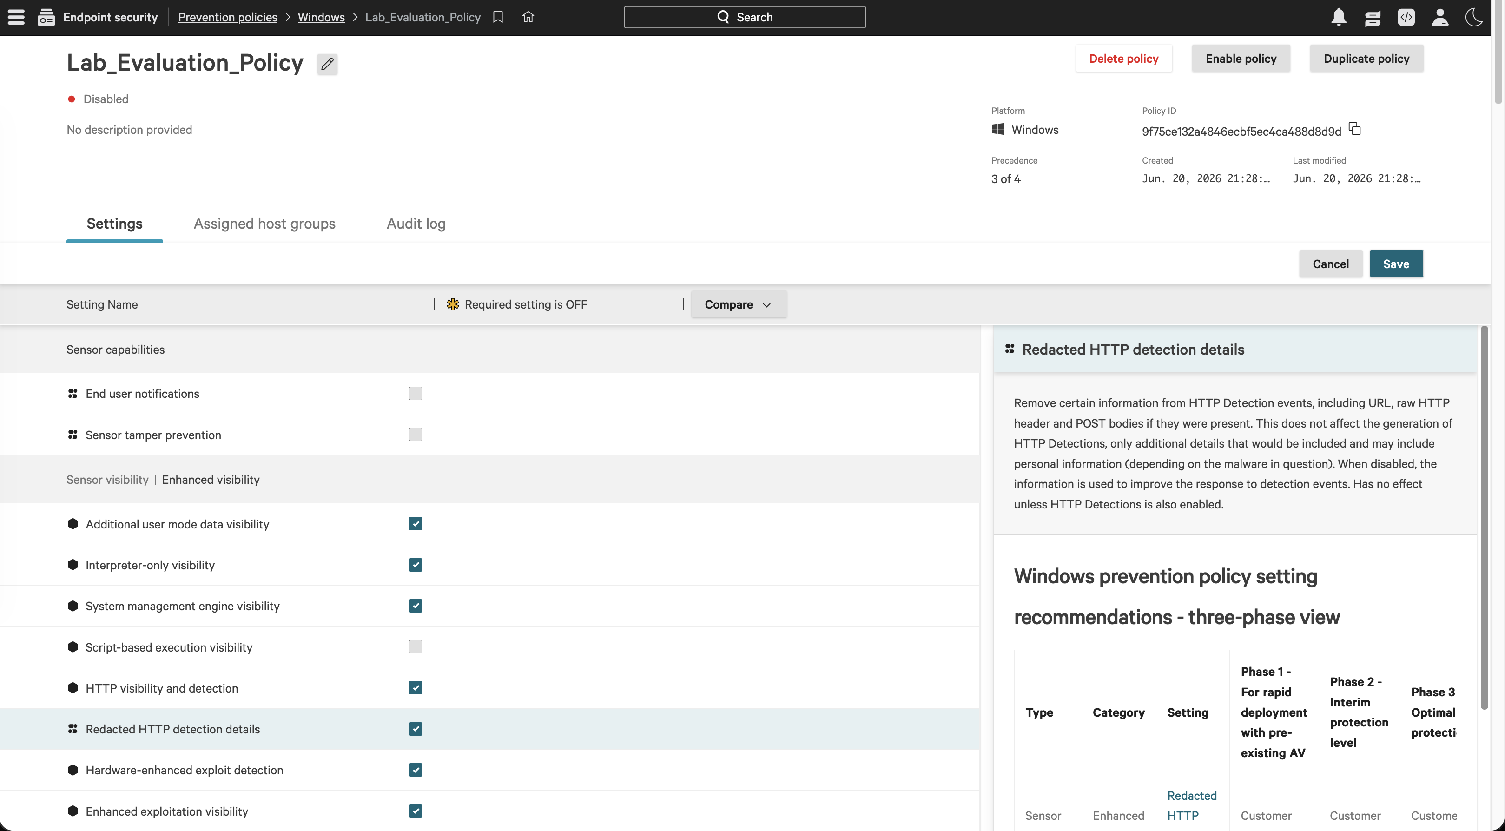This screenshot has width=1505, height=831.
Task: Open the user account menu icon
Action: tap(1440, 18)
